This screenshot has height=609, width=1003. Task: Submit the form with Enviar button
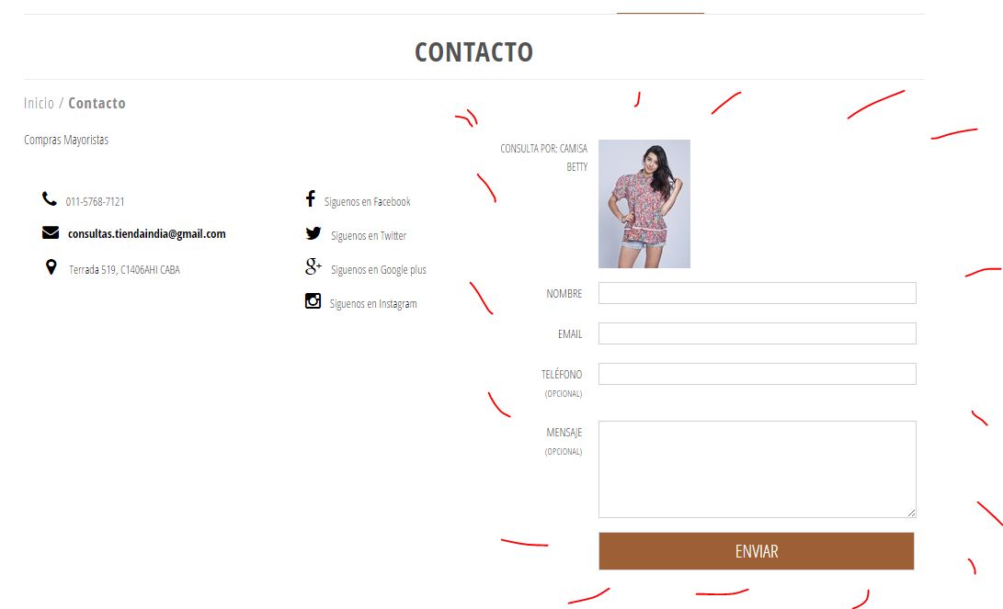point(757,551)
